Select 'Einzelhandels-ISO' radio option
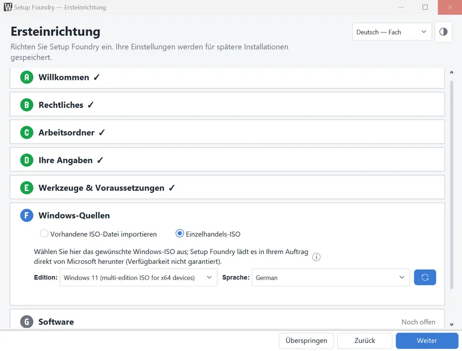462x351 pixels. (x=208, y=234)
